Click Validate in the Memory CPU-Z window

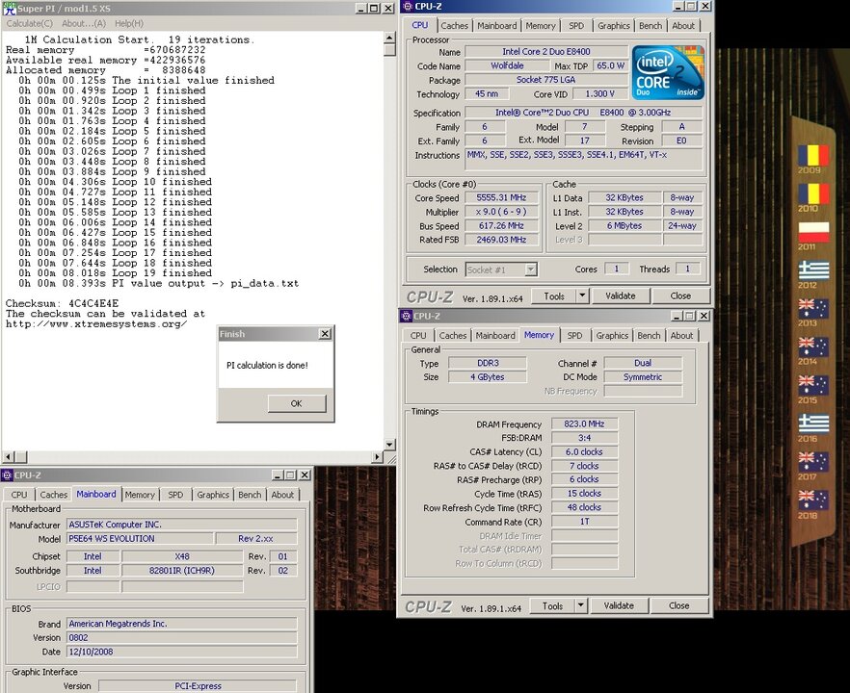tap(619, 605)
